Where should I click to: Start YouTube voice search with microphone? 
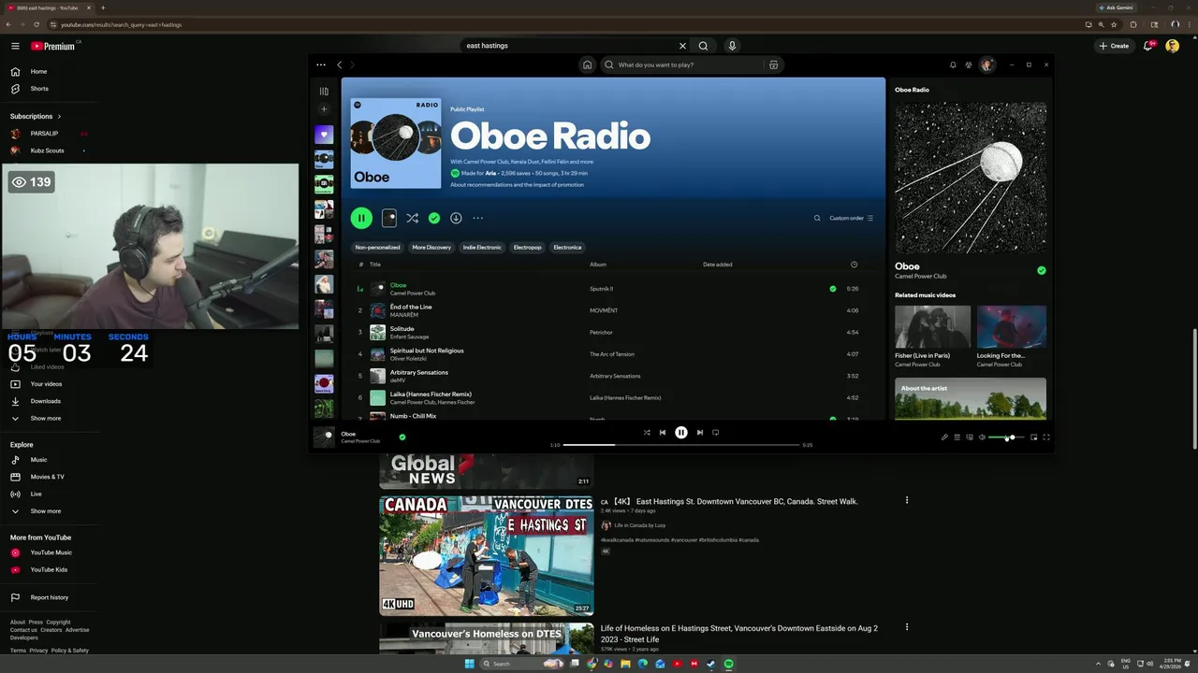pyautogui.click(x=732, y=46)
